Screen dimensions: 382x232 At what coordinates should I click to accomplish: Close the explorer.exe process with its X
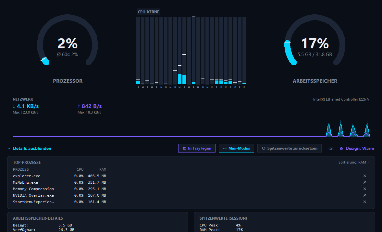[x=365, y=176]
